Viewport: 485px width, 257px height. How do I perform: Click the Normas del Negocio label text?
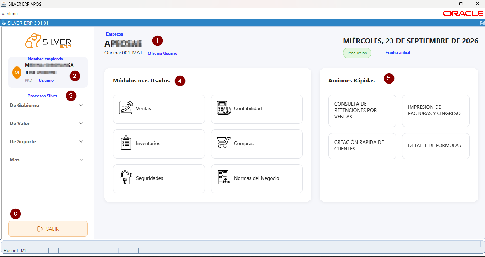click(x=257, y=178)
